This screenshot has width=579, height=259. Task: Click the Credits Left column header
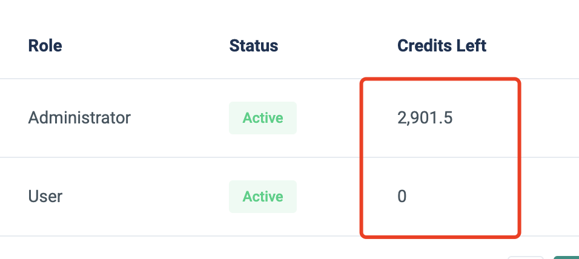[442, 45]
